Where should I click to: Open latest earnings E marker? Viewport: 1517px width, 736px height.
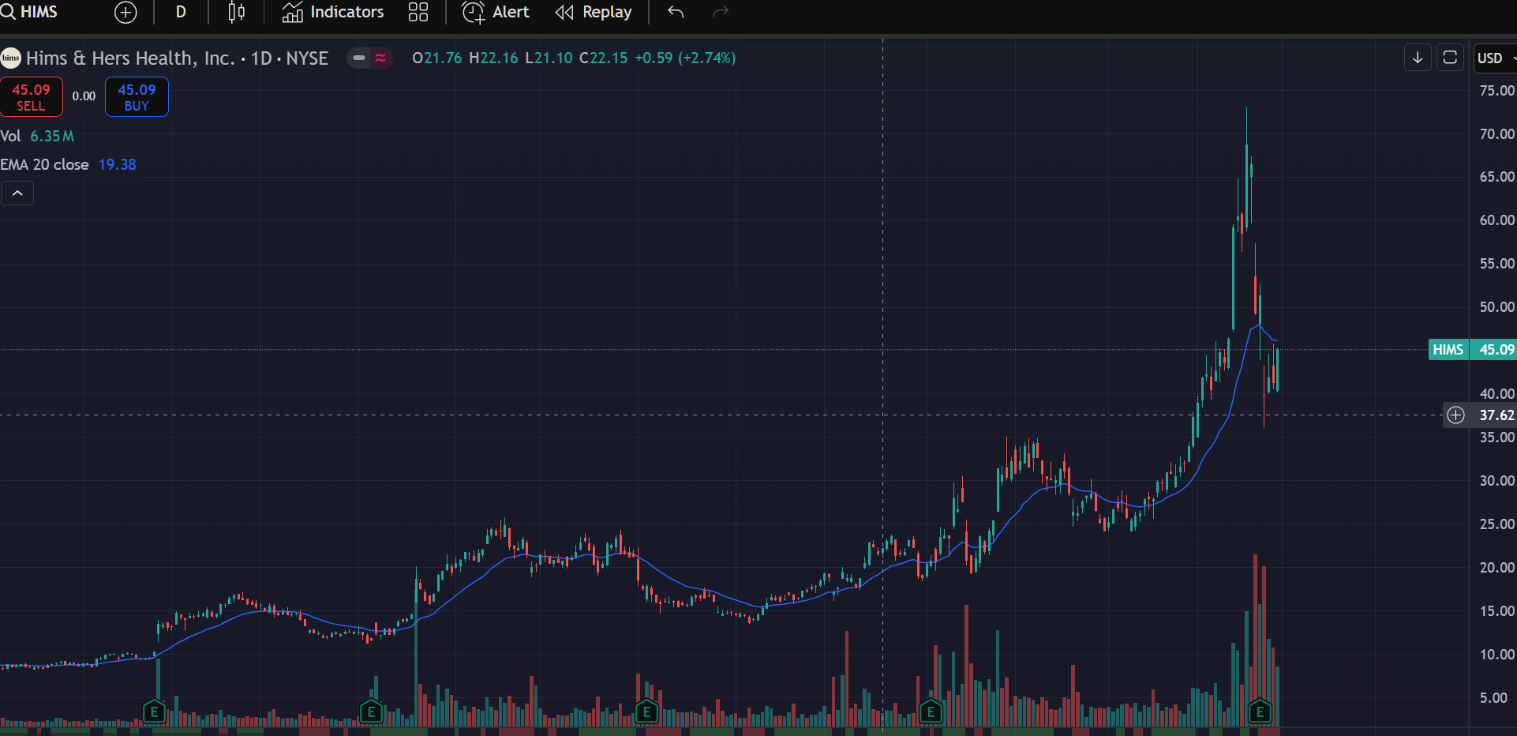(1260, 712)
